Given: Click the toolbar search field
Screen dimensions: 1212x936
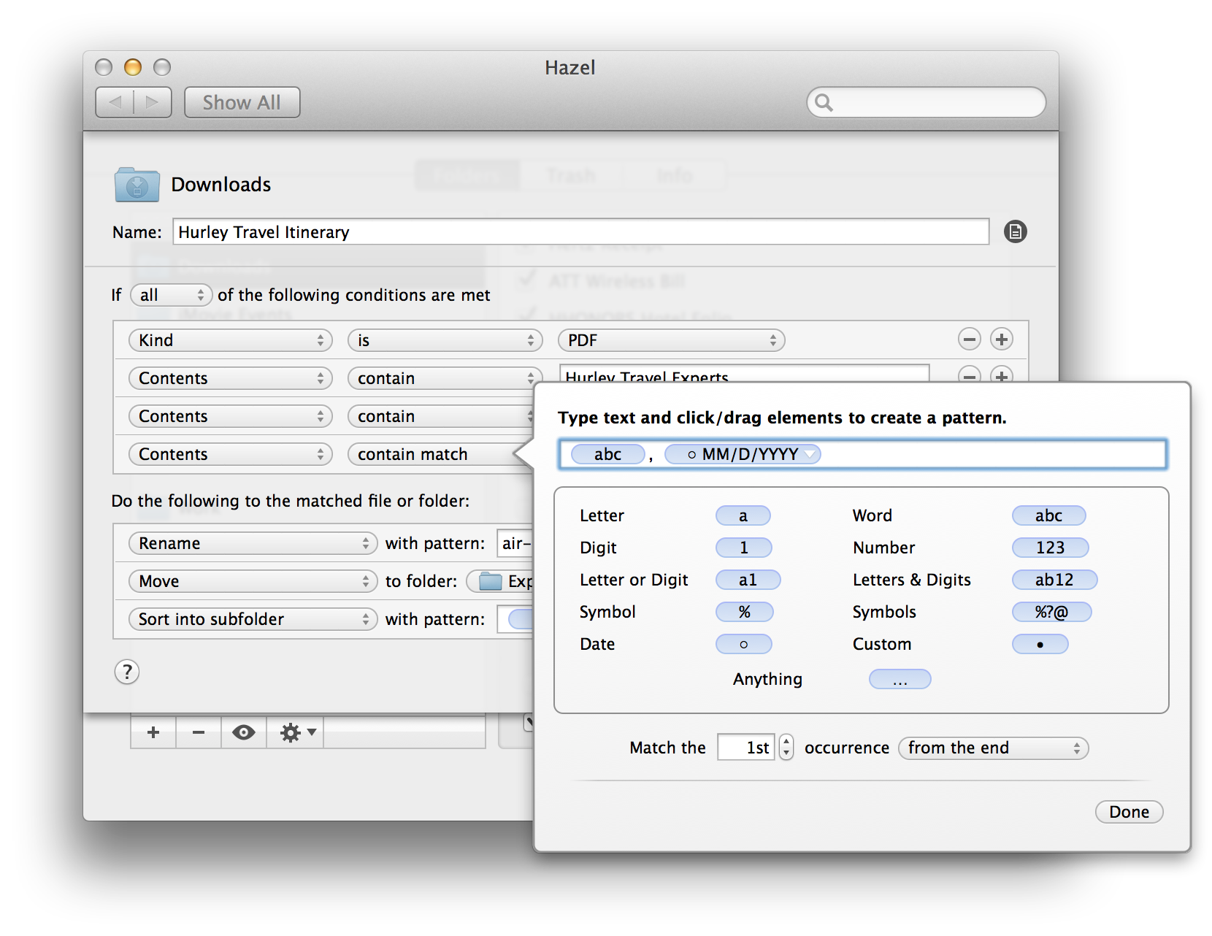Looking at the screenshot, I should click(927, 102).
